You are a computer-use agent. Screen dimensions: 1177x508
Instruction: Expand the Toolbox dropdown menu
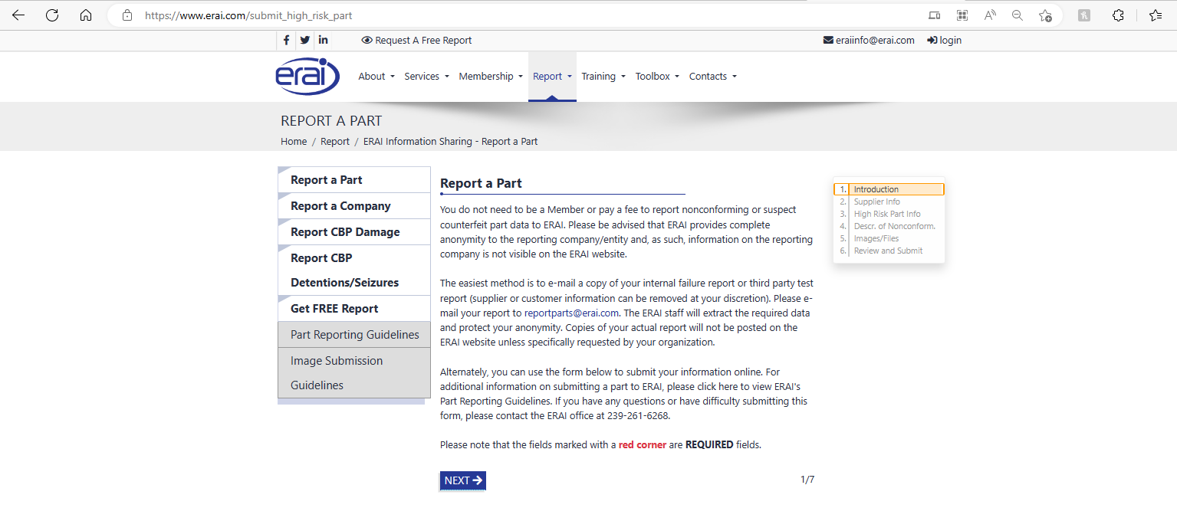[657, 77]
